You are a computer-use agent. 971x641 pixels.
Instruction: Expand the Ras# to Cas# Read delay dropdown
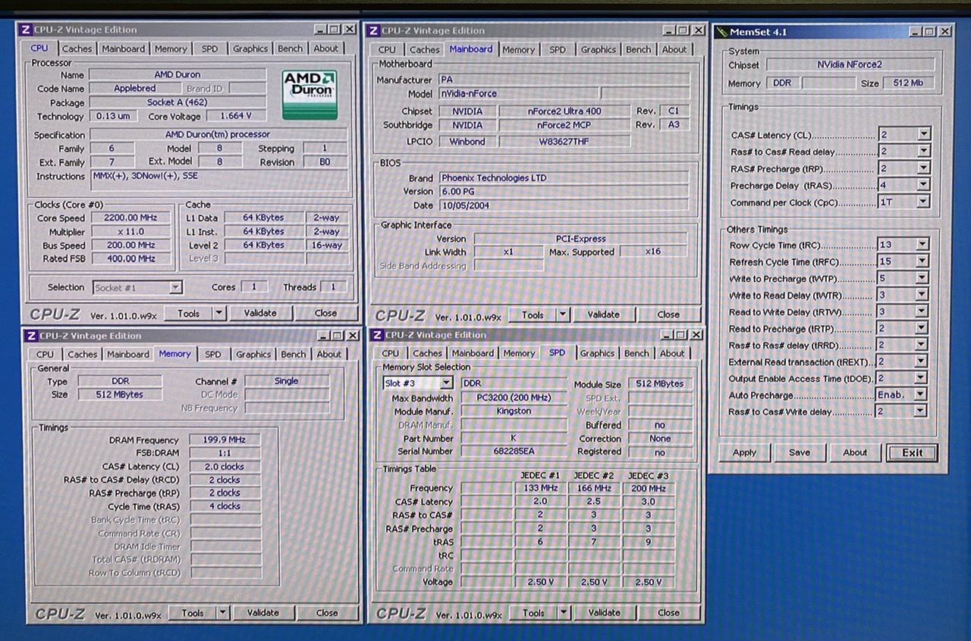(x=923, y=152)
